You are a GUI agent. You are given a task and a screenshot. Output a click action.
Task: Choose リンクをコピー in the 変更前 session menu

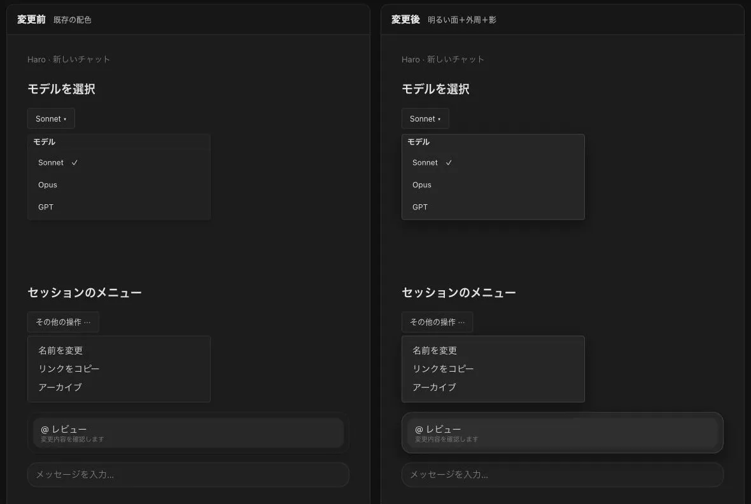[119, 369]
